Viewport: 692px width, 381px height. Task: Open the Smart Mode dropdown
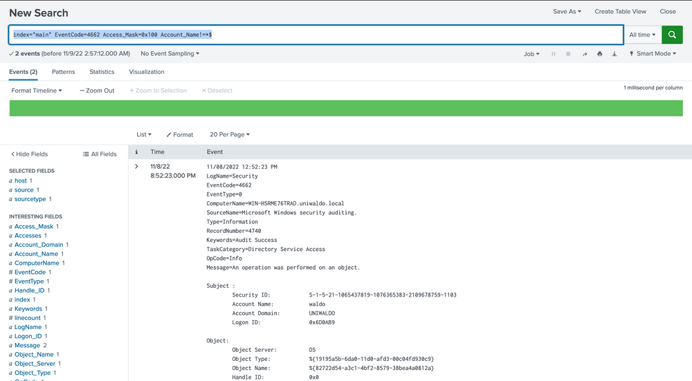(x=653, y=54)
